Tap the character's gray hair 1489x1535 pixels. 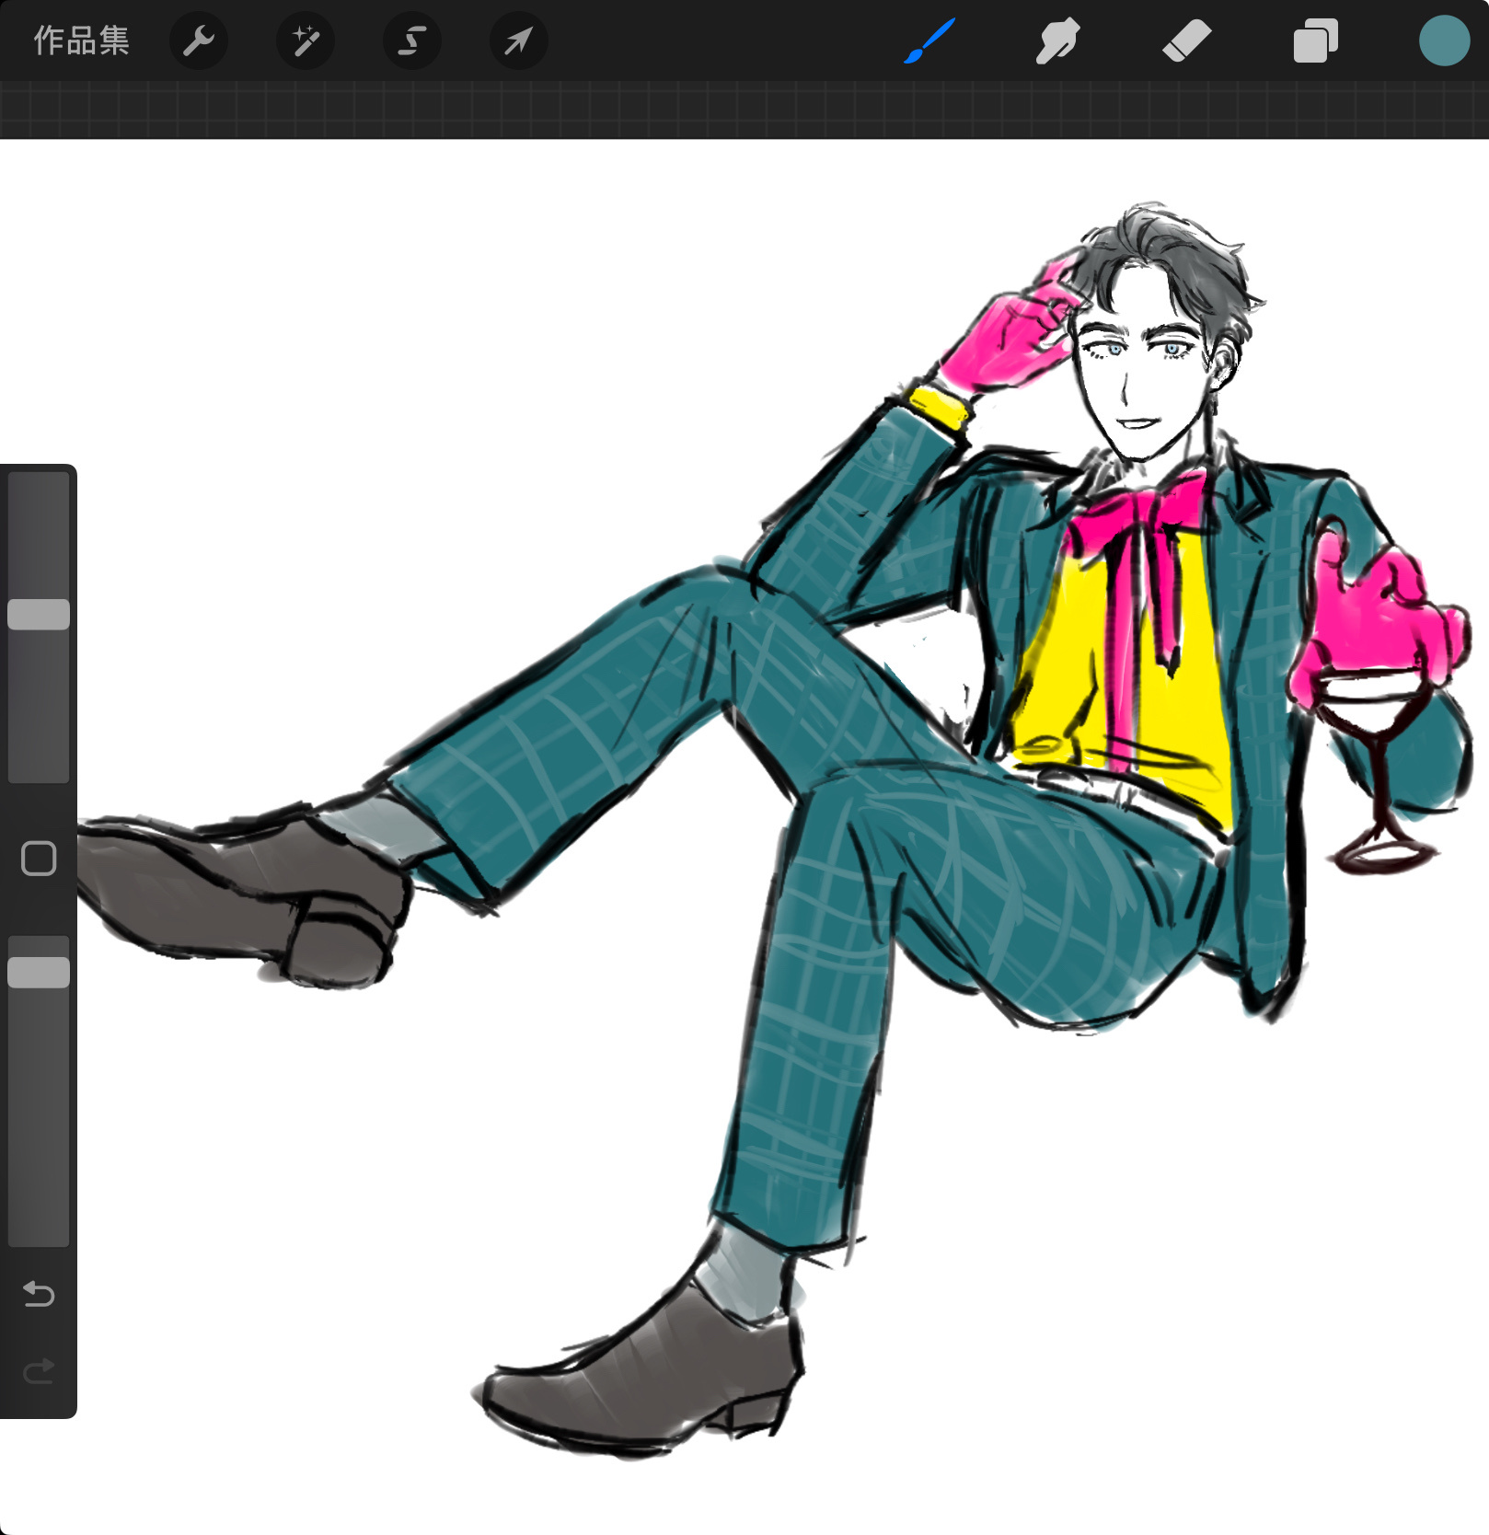coord(1169,248)
